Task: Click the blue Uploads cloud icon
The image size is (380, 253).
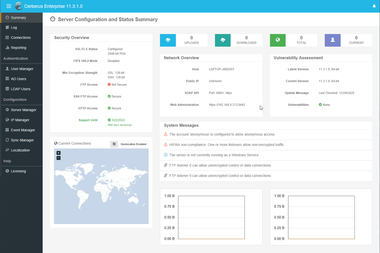Action: tap(168, 40)
